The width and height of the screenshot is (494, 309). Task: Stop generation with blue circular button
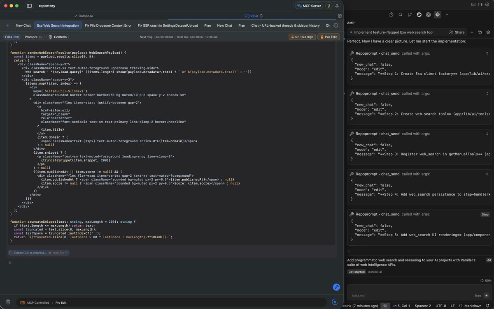pos(336,302)
